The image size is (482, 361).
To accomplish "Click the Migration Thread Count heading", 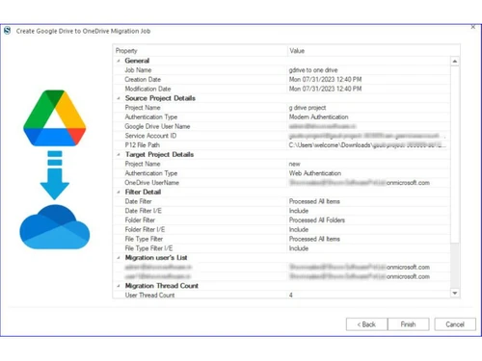I will [x=161, y=286].
